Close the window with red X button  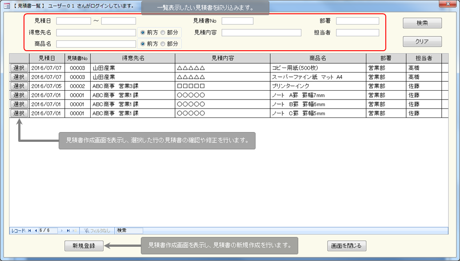(x=448, y=4)
